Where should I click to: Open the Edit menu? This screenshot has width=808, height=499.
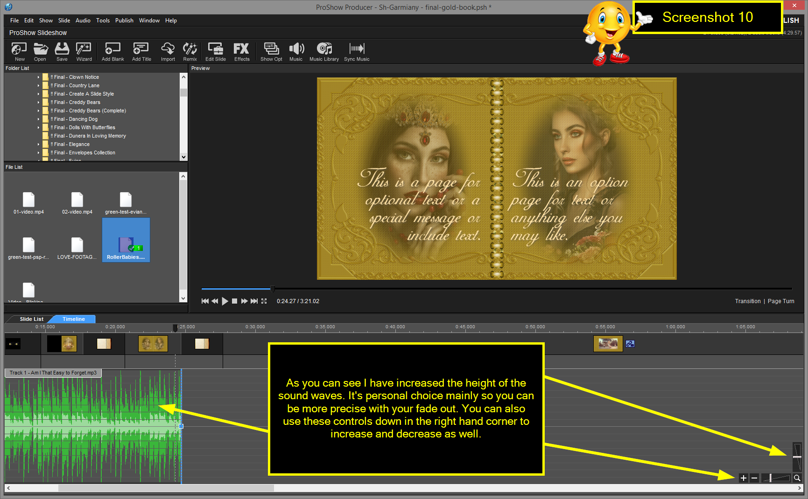29,21
